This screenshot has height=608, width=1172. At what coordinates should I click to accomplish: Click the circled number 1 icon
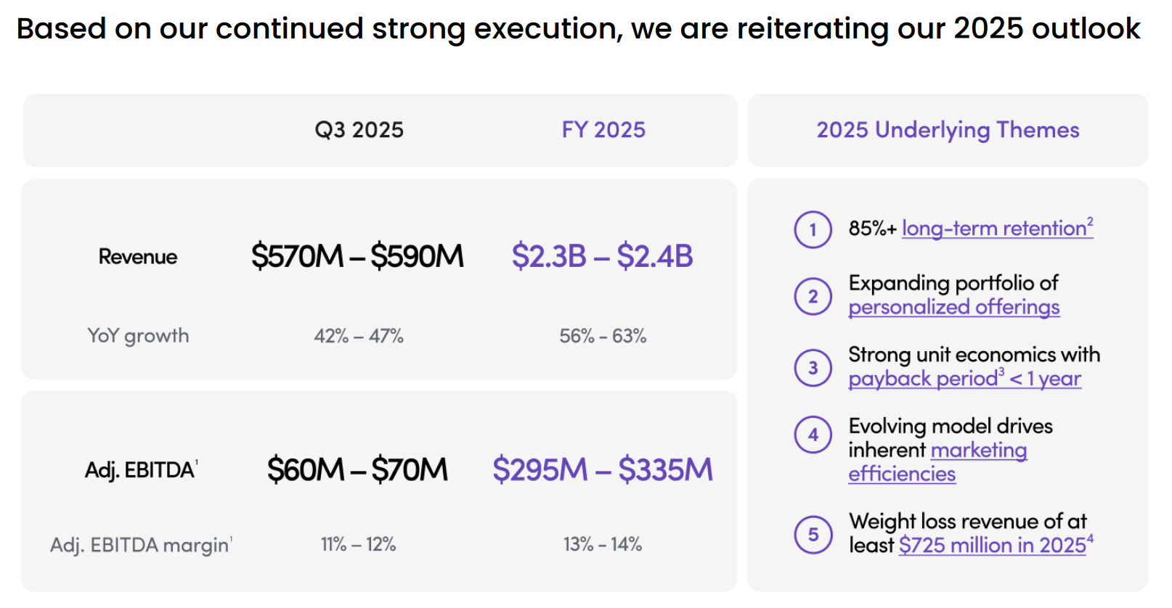(x=813, y=230)
